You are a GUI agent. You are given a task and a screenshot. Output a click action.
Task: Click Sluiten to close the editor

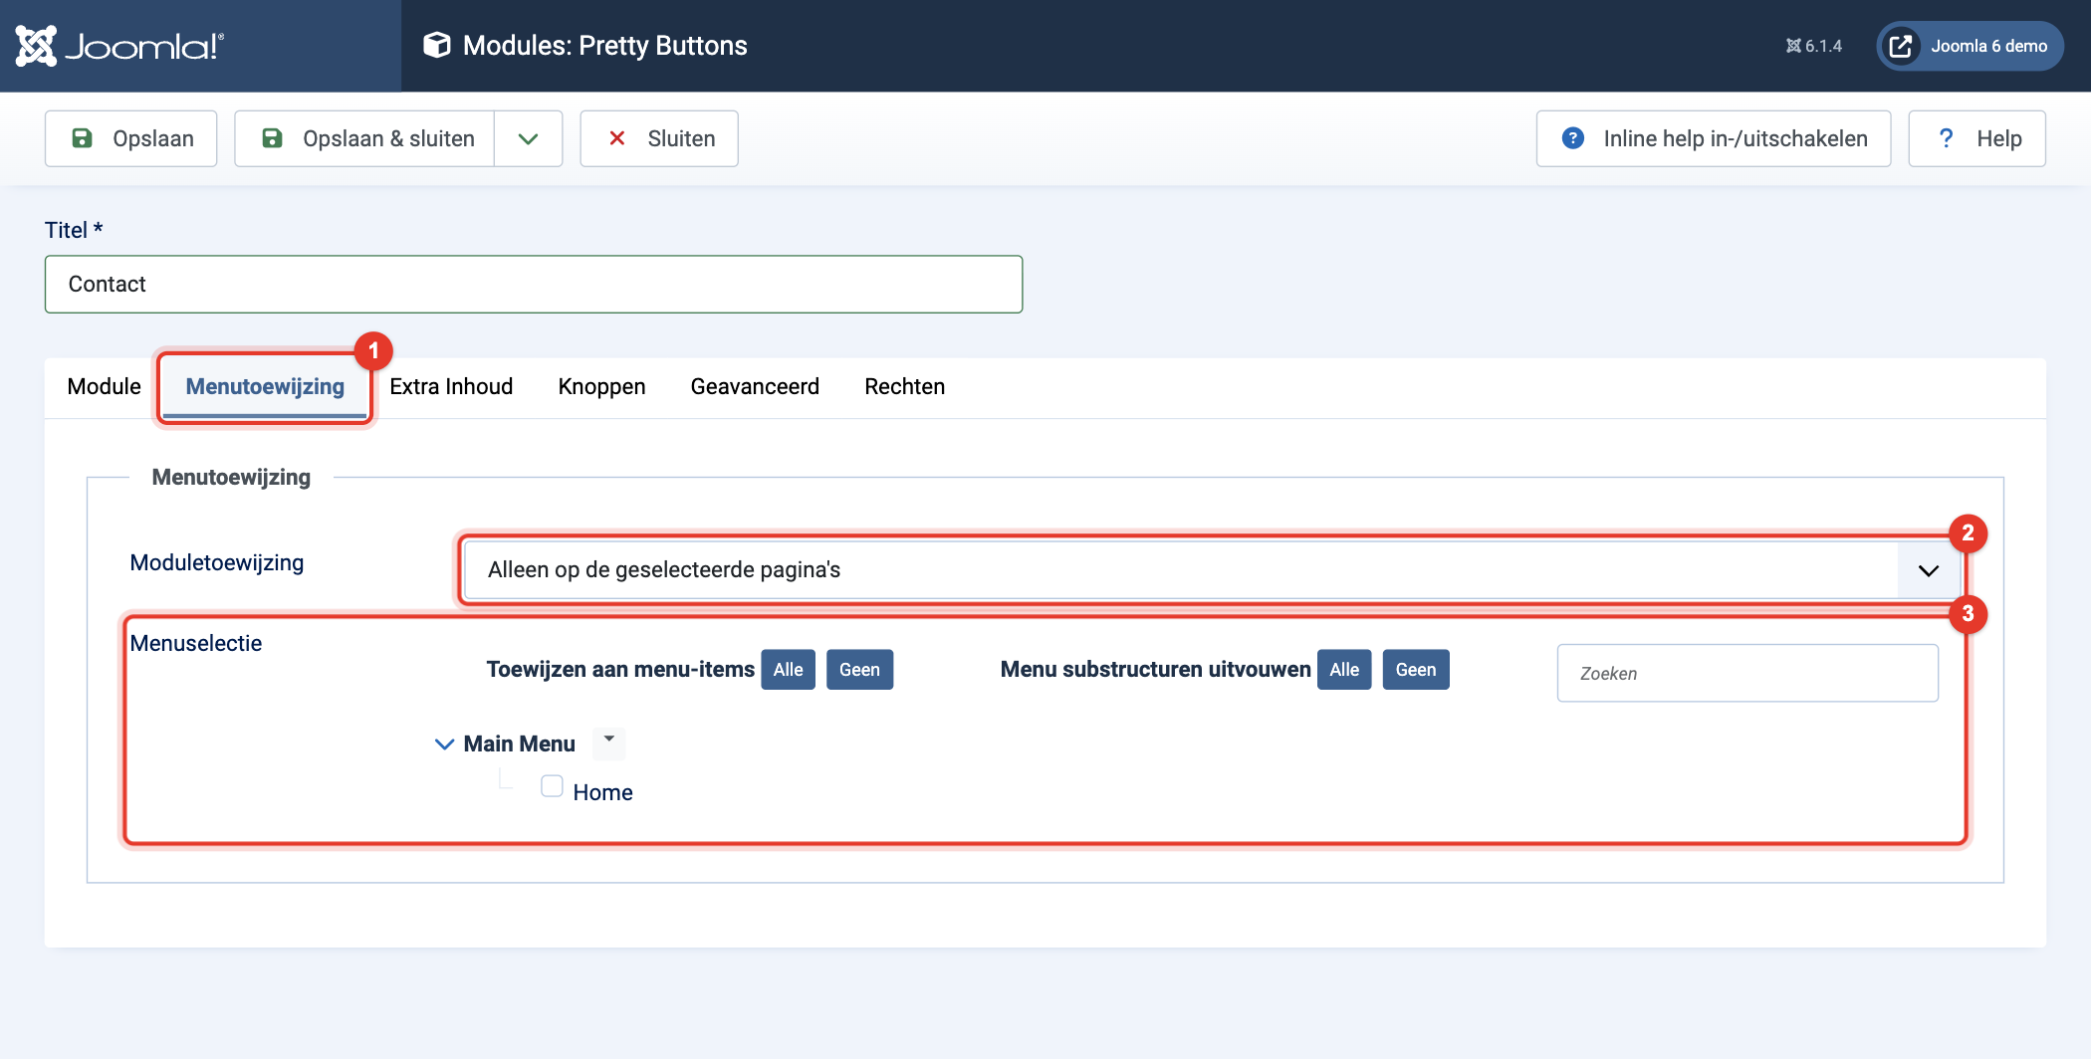tap(659, 138)
